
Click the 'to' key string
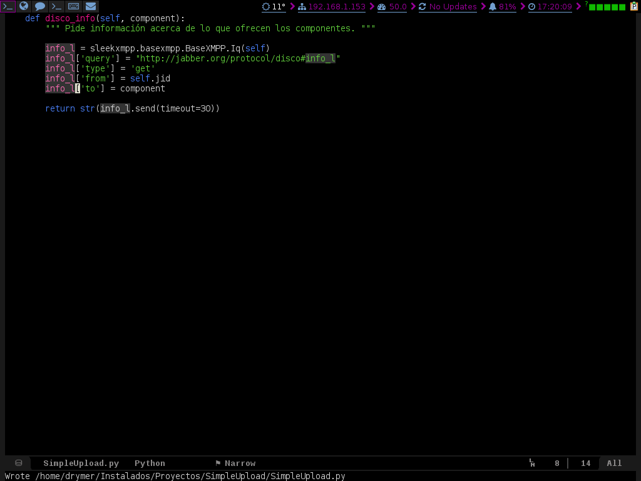pos(90,88)
